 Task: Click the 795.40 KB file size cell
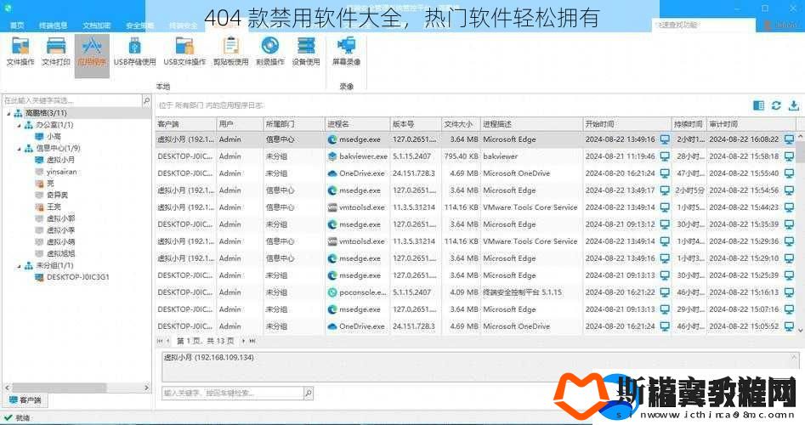pos(461,156)
